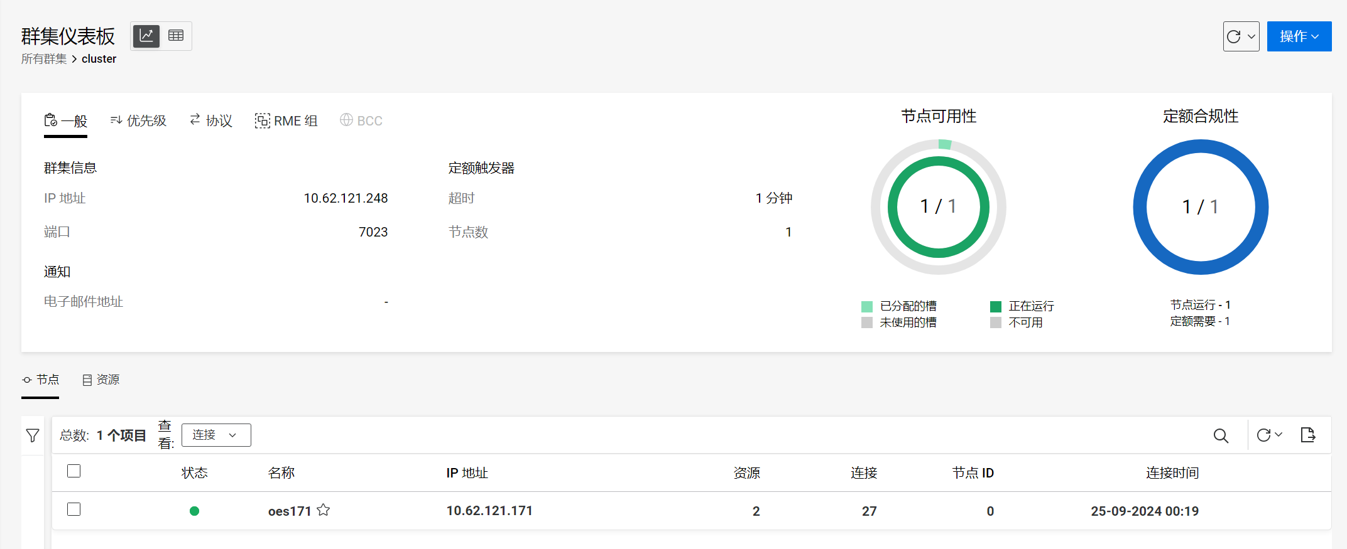The width and height of the screenshot is (1347, 549).
Task: Expand the 查看 连接 view dropdown
Action: pos(215,435)
